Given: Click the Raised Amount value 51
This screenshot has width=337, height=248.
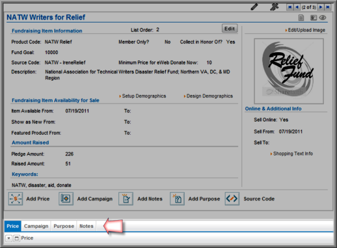Looking at the screenshot, I should (x=68, y=164).
